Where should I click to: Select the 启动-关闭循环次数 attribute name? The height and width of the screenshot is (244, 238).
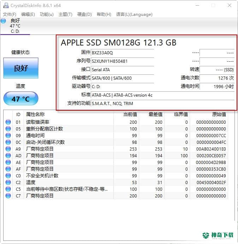click(x=45, y=142)
